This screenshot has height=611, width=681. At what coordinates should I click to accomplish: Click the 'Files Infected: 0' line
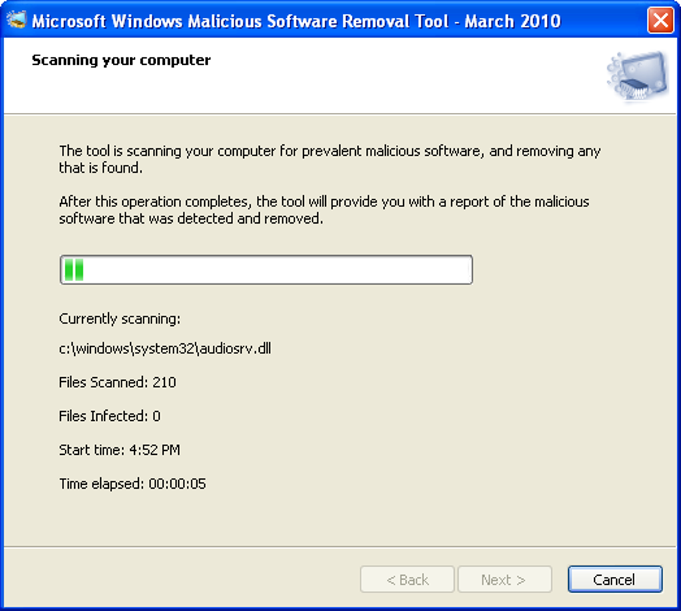click(x=109, y=416)
